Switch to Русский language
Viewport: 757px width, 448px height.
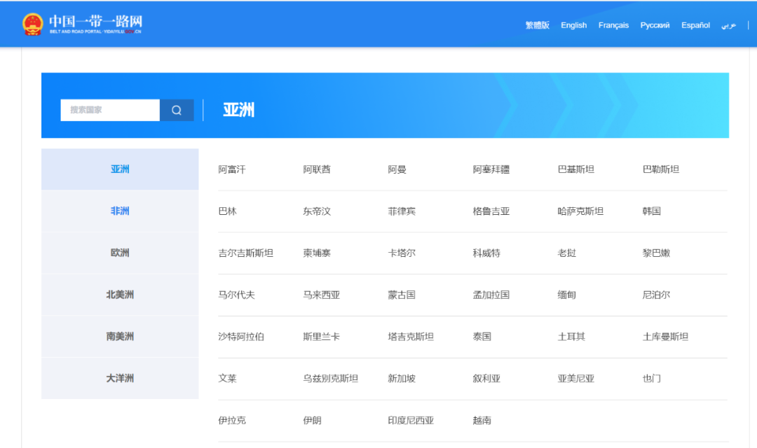click(x=655, y=25)
